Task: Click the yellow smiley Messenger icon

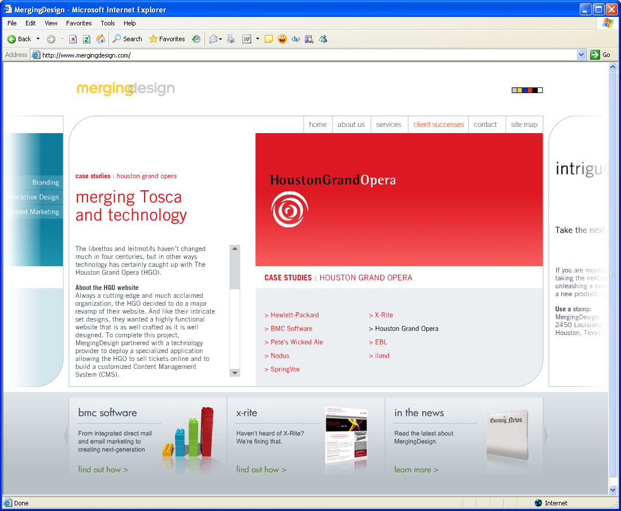Action: tap(282, 39)
